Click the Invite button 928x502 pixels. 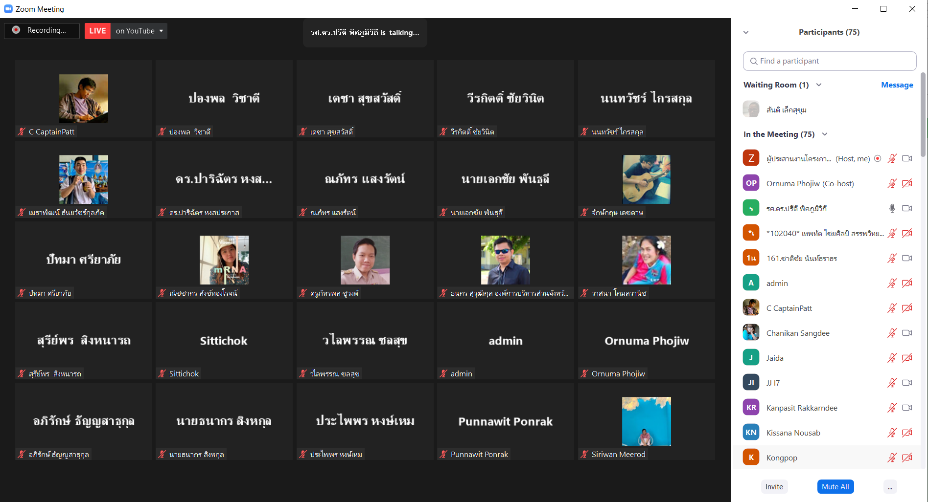coord(774,486)
